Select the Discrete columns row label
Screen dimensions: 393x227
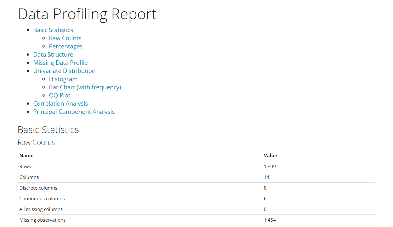[38, 188]
